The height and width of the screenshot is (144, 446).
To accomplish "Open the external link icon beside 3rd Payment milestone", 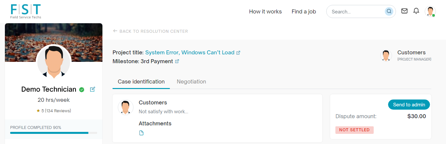I will (177, 61).
